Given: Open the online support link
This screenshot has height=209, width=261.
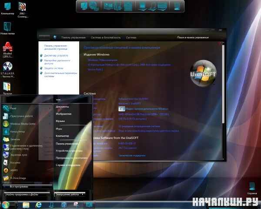Looking at the screenshot, I should (x=132, y=155).
